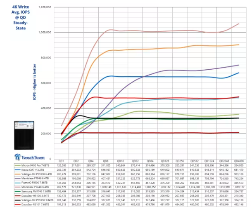The height and width of the screenshot is (207, 252).
Task: Click the 800,000 y-axis label
Action: pos(46,58)
